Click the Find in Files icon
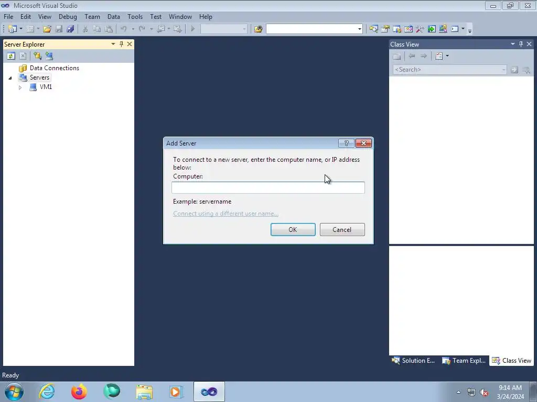537x402 pixels. pos(258,29)
